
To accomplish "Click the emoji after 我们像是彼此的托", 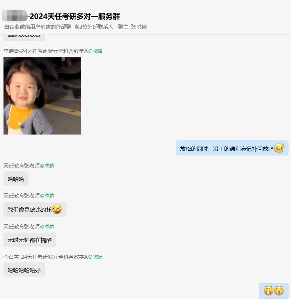I will point(57,209).
